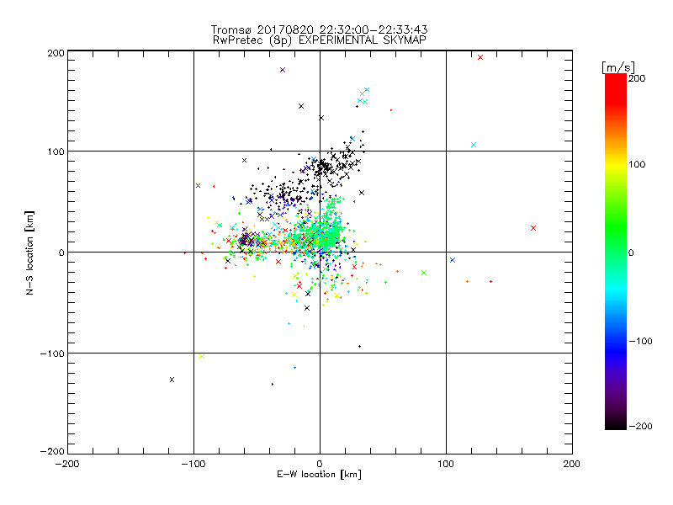The height and width of the screenshot is (505, 673).
Task: Click the "N-S location [km]" axis label
Action: coord(29,252)
